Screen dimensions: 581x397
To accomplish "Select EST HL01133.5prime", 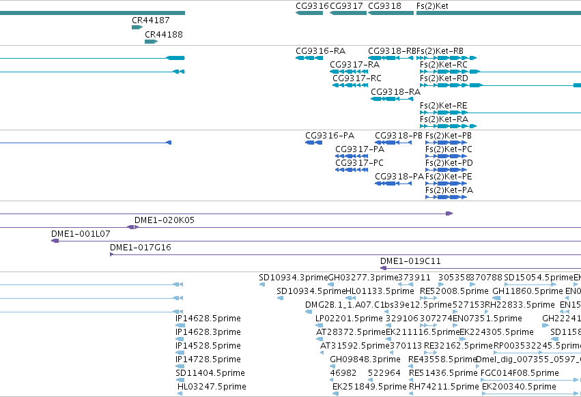I will pos(350,298).
